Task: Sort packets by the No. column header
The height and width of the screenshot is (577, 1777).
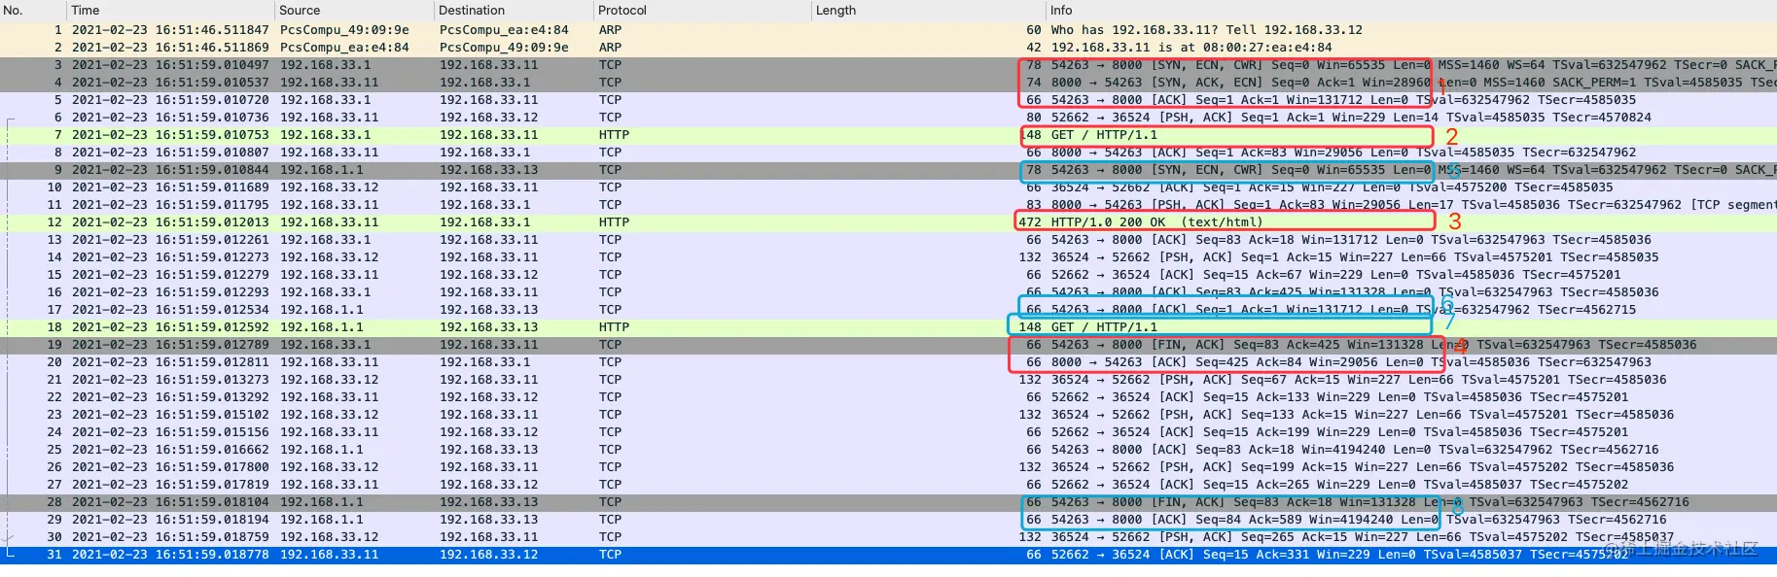Action: (32, 10)
